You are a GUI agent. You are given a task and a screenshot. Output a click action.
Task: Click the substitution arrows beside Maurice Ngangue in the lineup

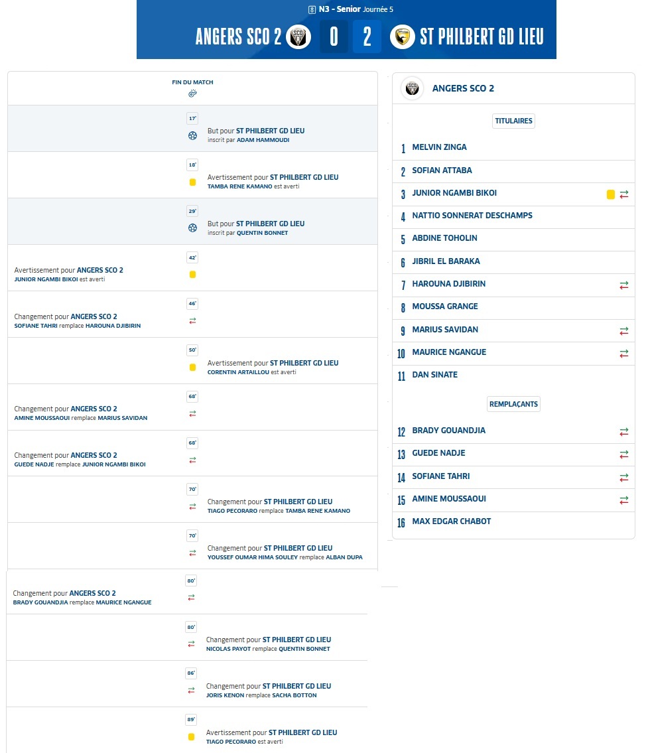[624, 354]
